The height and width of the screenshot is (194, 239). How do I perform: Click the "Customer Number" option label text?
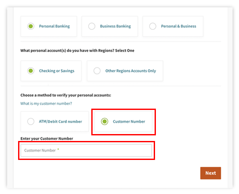pos(129,122)
